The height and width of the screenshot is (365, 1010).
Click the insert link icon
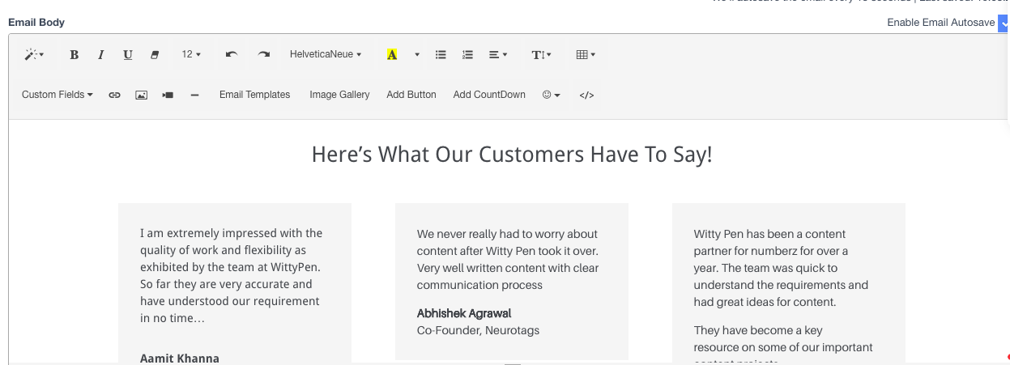tap(114, 95)
